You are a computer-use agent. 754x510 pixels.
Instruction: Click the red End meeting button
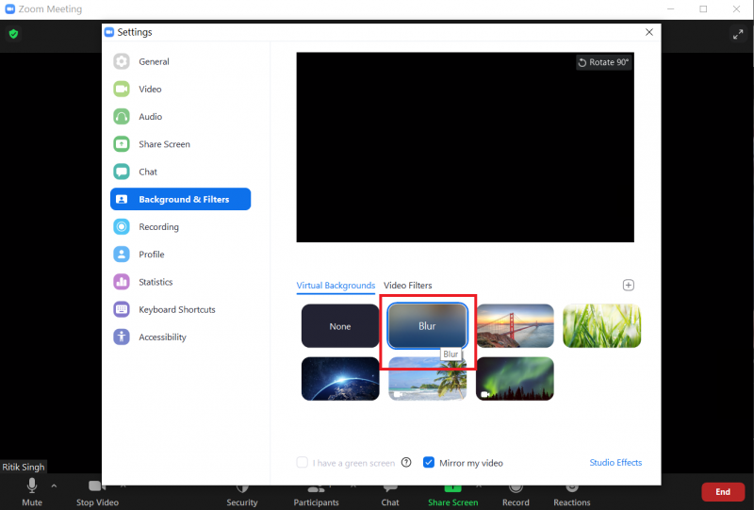723,492
